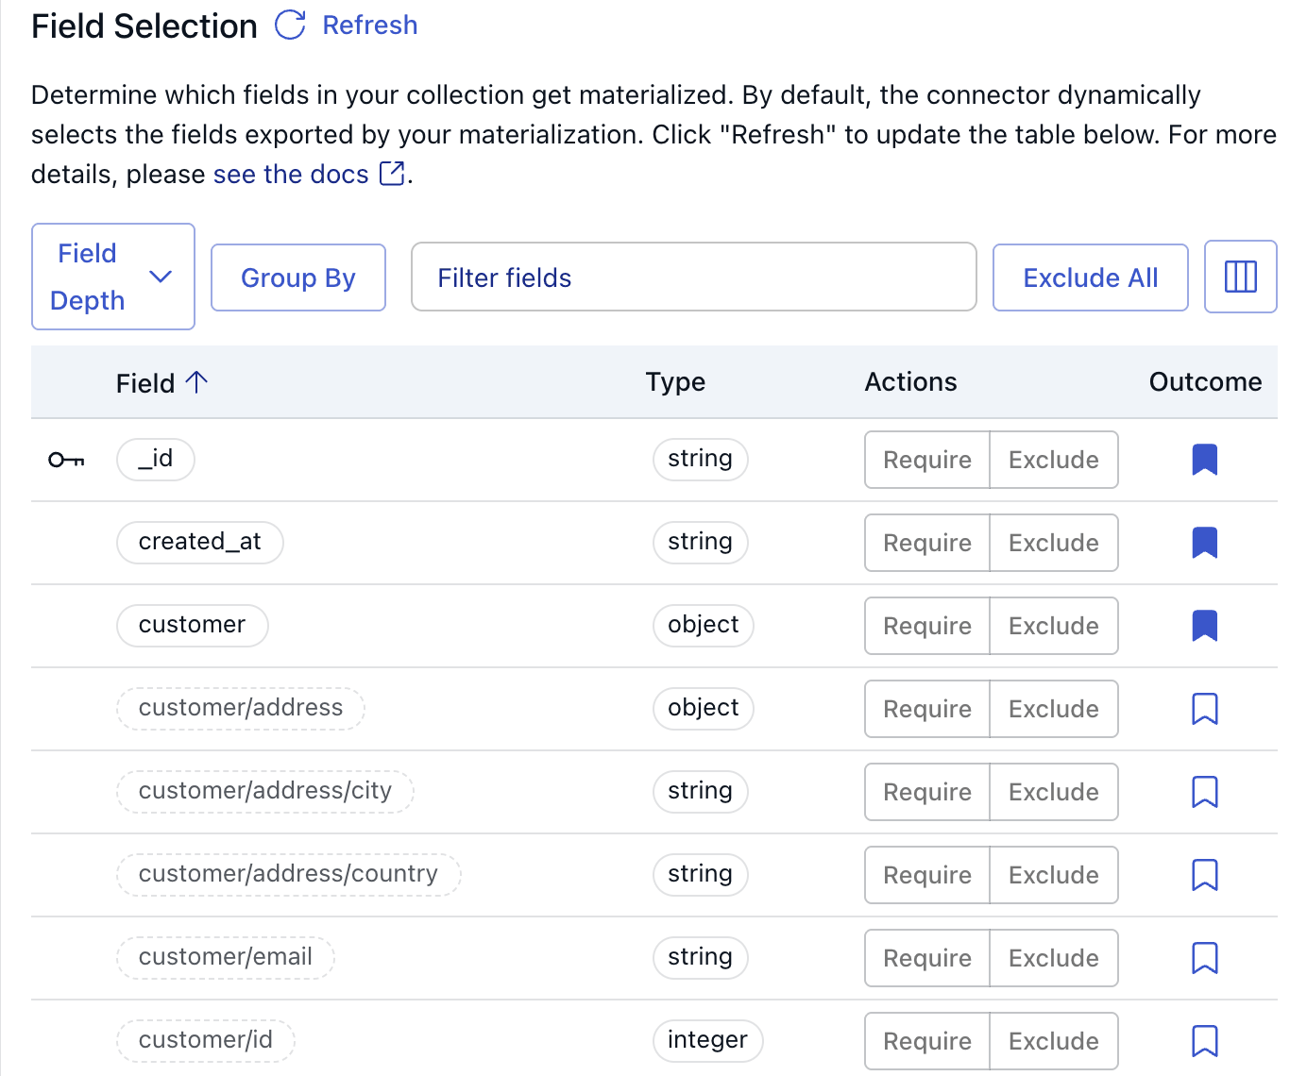
Task: Toggle Exclude for customer field
Action: 1054,626
